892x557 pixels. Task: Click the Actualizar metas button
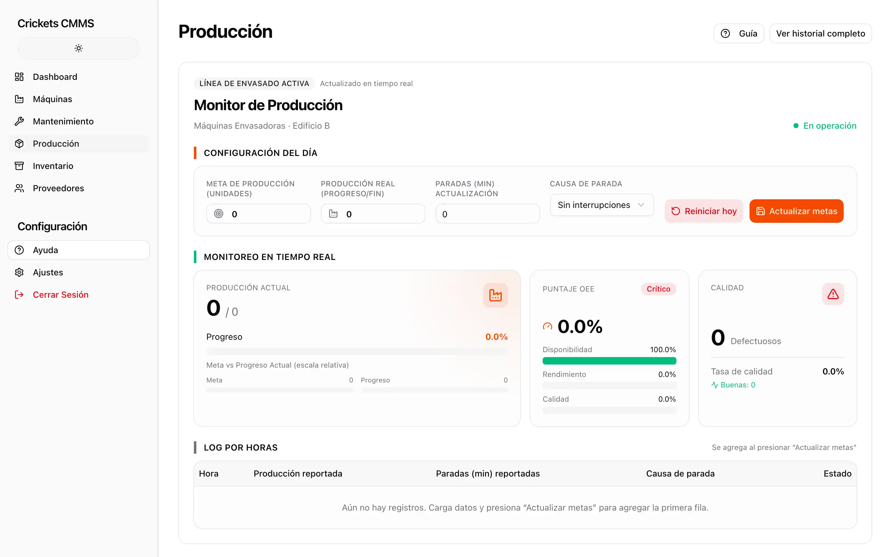tap(796, 211)
